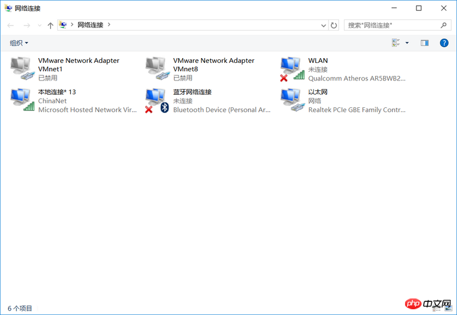Maximize the 网络连接 window

[419, 8]
